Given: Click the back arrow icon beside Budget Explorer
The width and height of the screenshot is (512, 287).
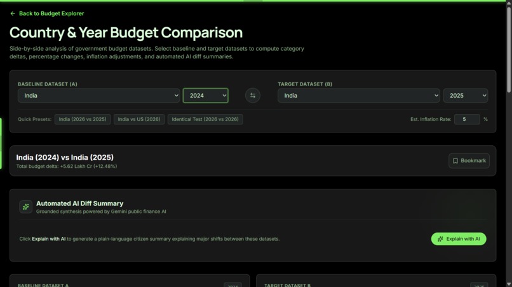Looking at the screenshot, I should pyautogui.click(x=13, y=13).
